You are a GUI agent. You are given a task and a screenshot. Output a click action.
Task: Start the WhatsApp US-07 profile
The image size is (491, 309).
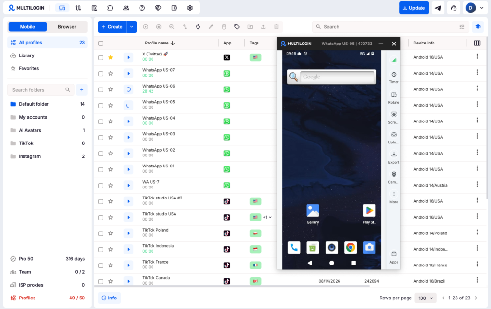pyautogui.click(x=129, y=73)
